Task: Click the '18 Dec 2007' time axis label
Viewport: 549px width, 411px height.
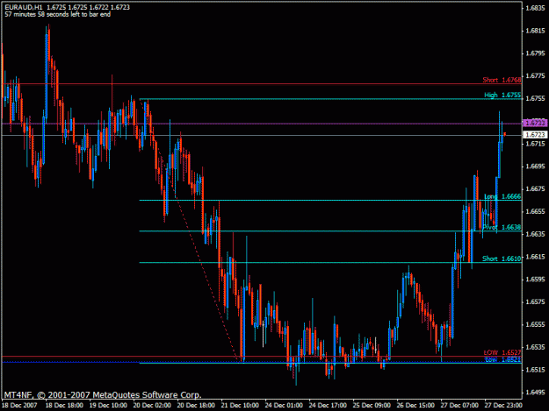Action: (20, 406)
